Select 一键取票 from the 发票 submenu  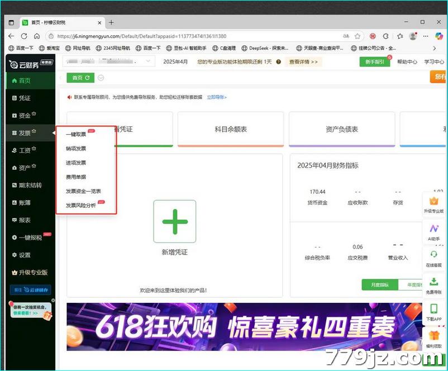(x=76, y=134)
